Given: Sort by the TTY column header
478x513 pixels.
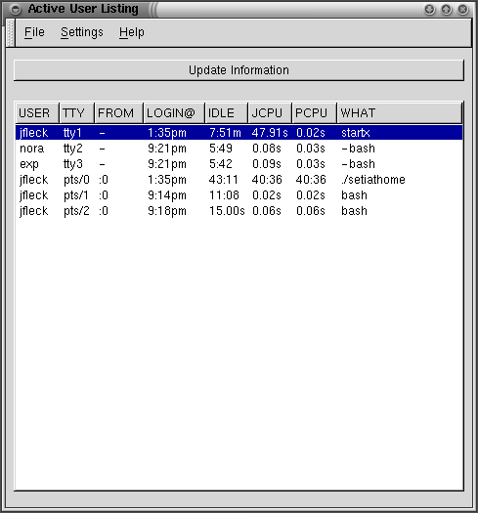Looking at the screenshot, I should pyautogui.click(x=76, y=113).
